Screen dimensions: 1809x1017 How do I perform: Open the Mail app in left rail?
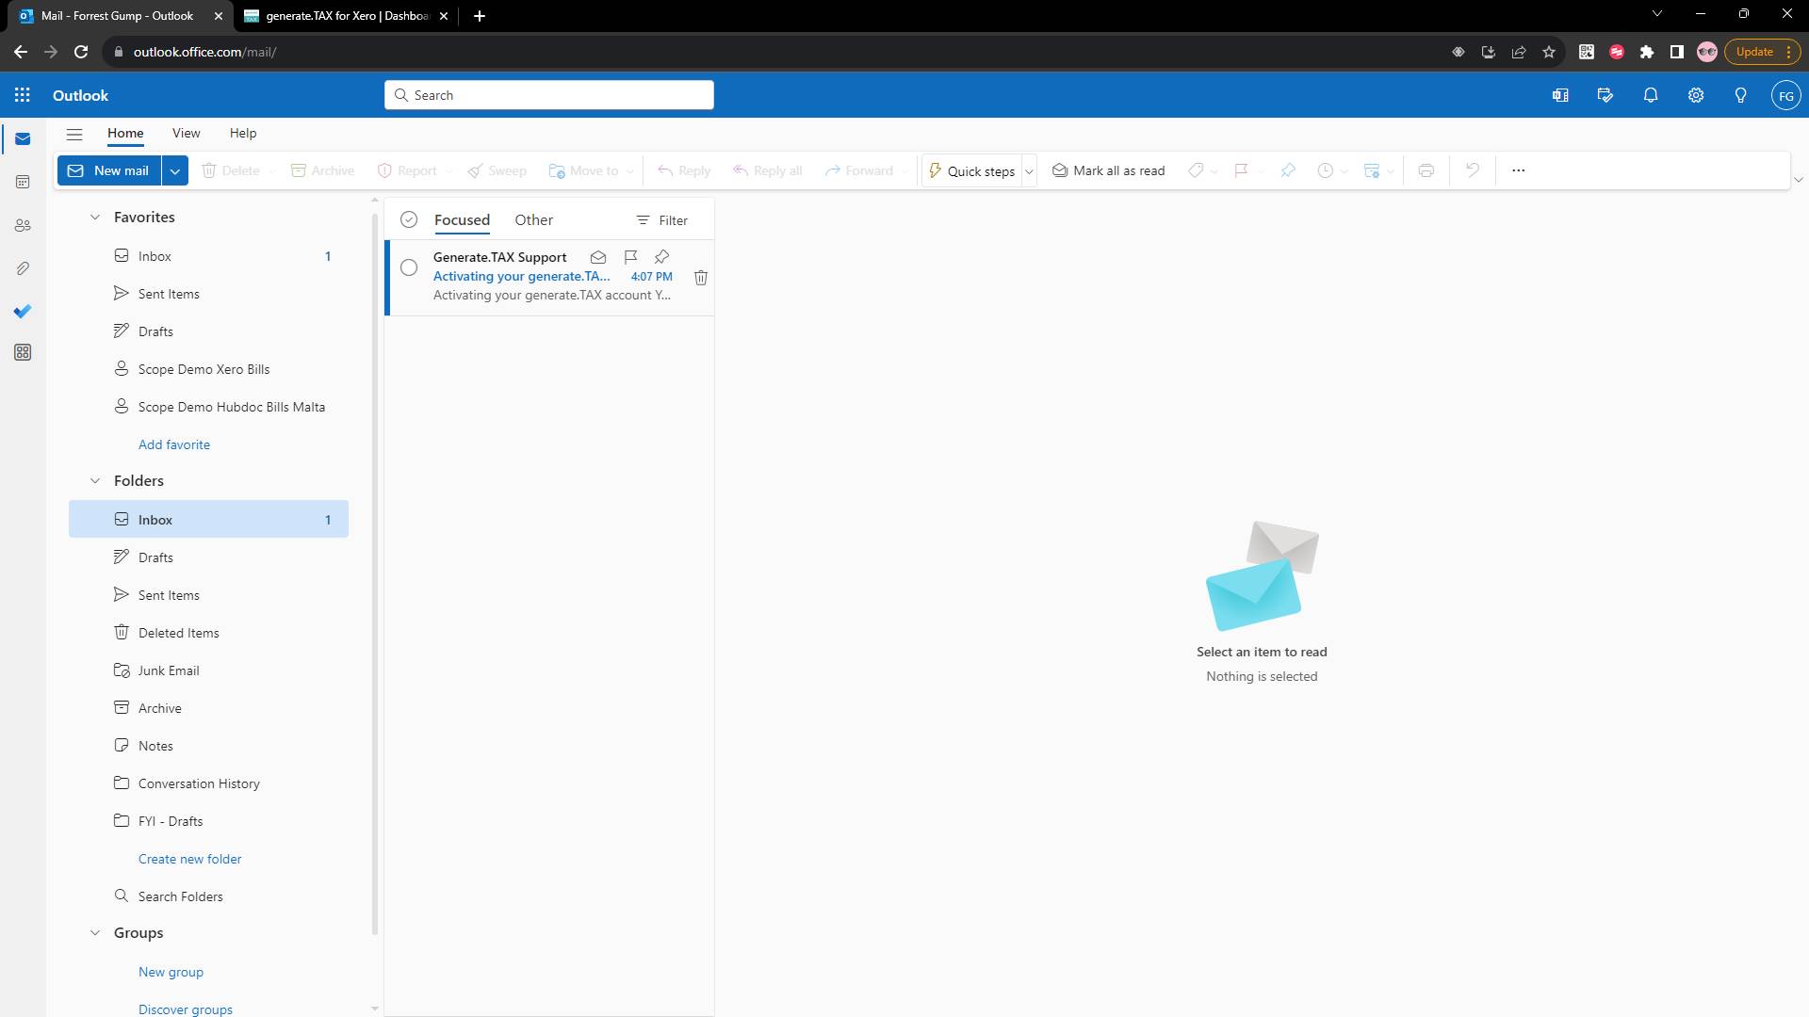[x=23, y=139]
